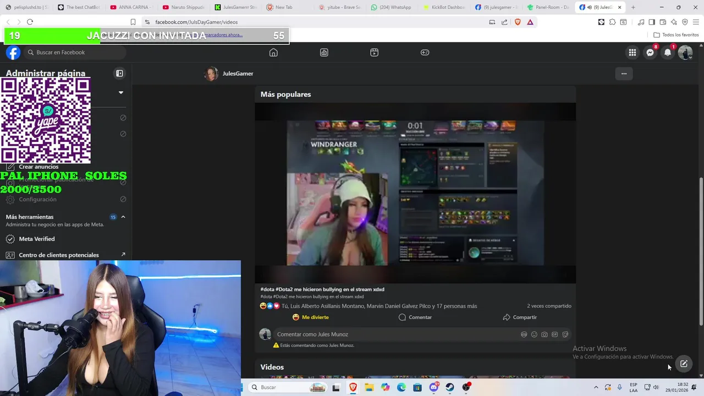Open Discord from the Windows taskbar

click(x=434, y=387)
